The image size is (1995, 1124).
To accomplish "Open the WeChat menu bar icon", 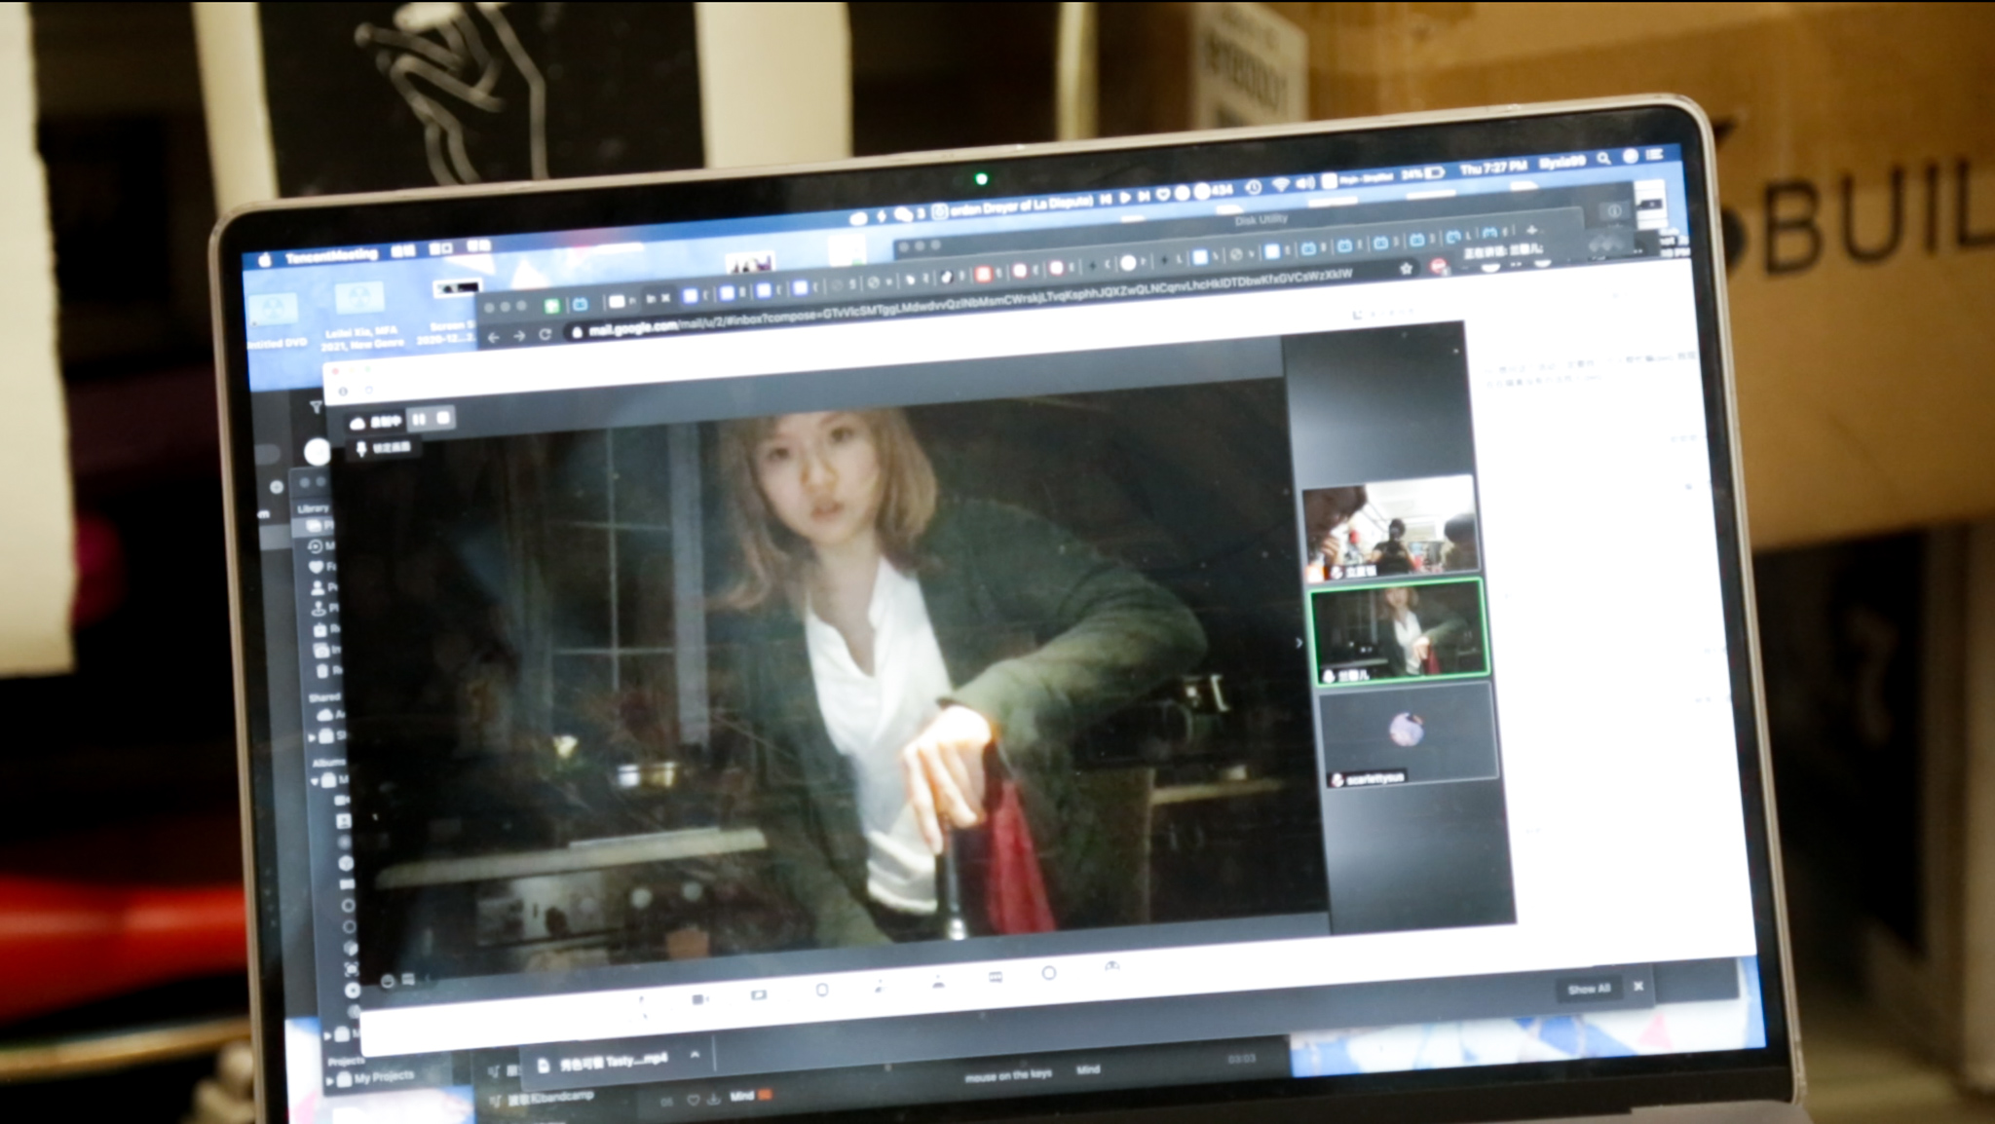I will click(902, 214).
